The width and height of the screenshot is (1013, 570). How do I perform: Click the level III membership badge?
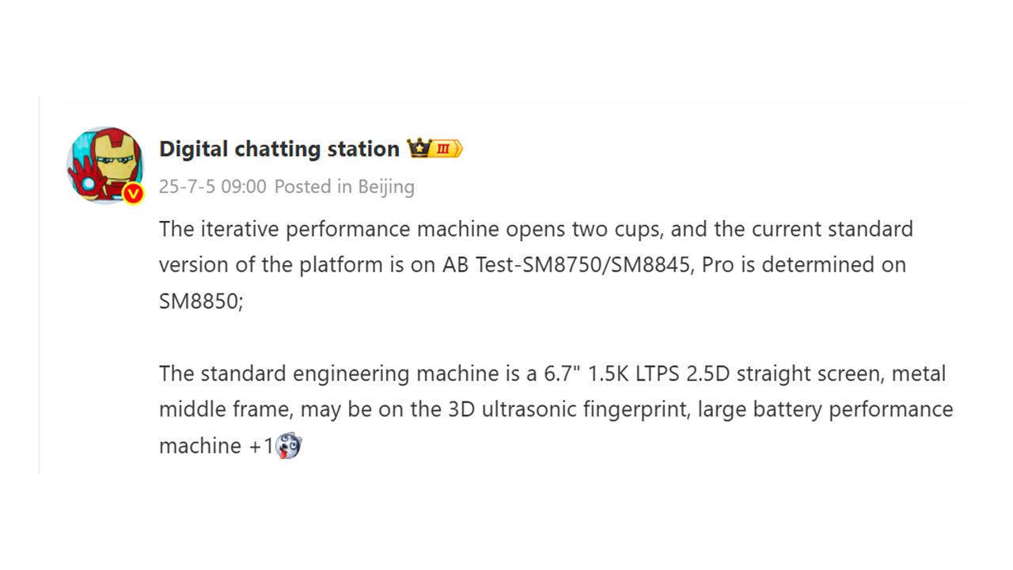coord(446,149)
